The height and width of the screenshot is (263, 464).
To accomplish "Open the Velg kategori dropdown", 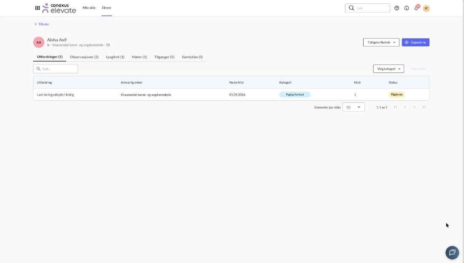I will pyautogui.click(x=388, y=69).
